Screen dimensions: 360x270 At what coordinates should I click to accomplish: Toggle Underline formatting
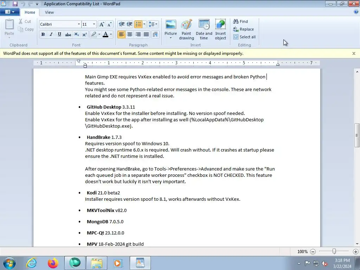tap(59, 34)
